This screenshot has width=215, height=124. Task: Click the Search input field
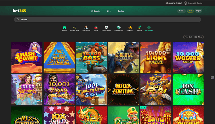coord(107,20)
